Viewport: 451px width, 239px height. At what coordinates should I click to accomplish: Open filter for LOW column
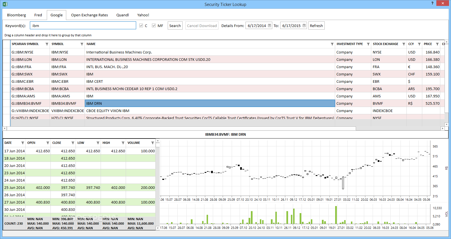tap(98, 143)
